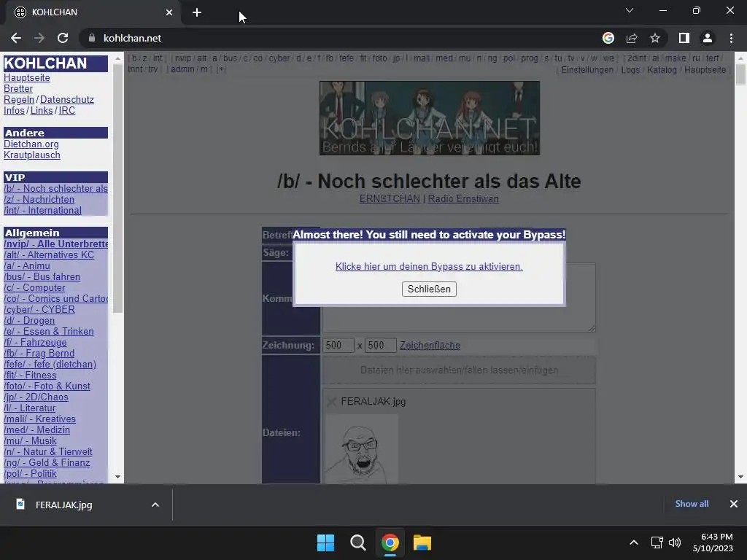Share this page via share icon
Viewport: 747px width, 560px height.
(x=632, y=38)
